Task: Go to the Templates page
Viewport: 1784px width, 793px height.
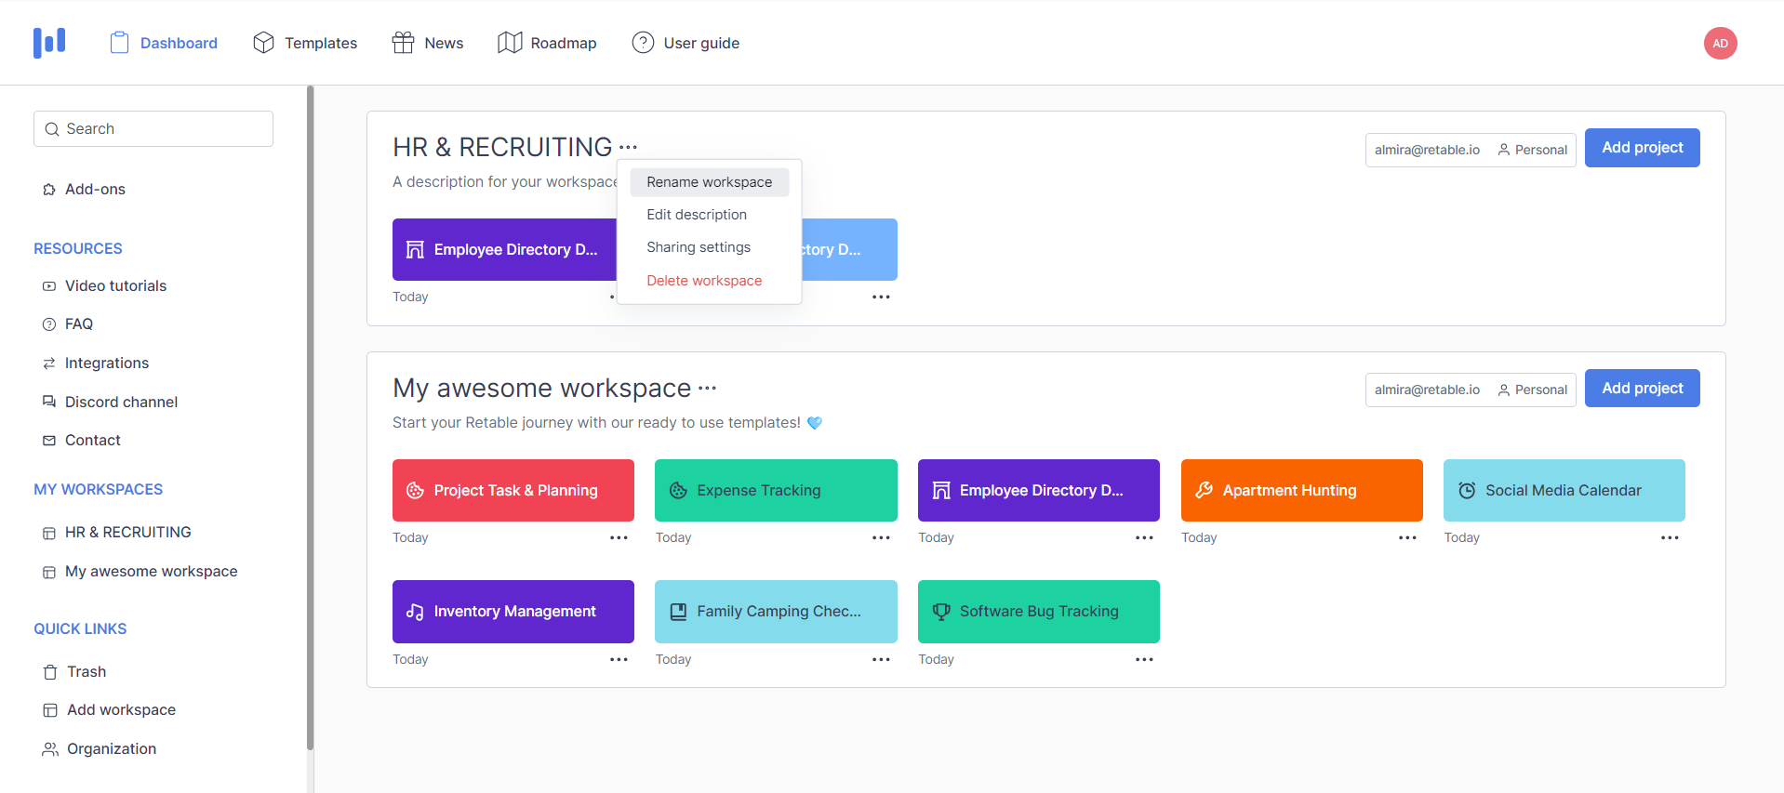Action: (305, 43)
